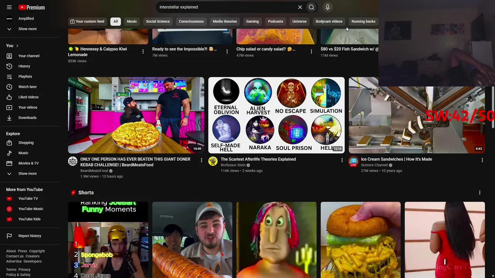Expand the 'You' section chevron
Image resolution: width=495 pixels, height=278 pixels.
coord(17,46)
